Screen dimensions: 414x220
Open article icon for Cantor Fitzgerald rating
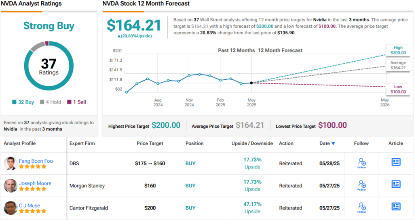[396, 206]
